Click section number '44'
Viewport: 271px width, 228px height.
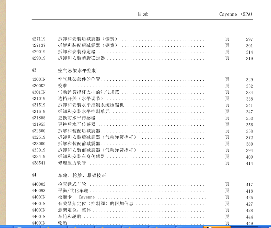pyautogui.click(x=34, y=175)
